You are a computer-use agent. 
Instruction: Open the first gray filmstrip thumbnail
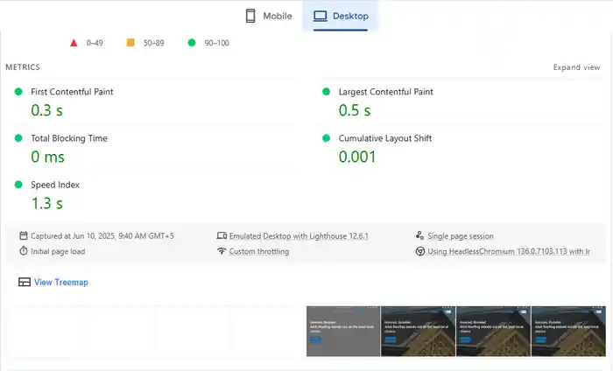(343, 331)
